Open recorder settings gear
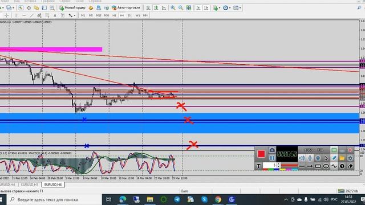The height and width of the screenshot is (205, 365). point(350,158)
